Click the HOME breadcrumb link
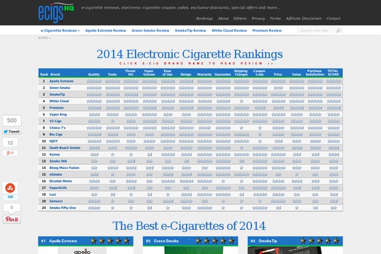This screenshot has height=254, width=381. coord(43,38)
